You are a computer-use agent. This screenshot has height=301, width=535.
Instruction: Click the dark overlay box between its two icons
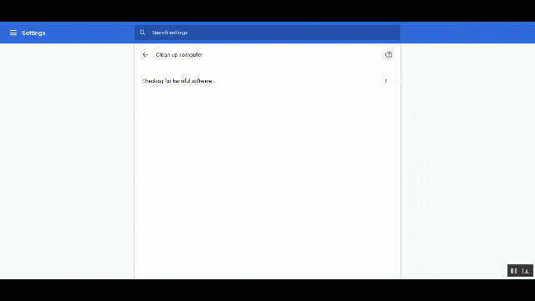point(520,271)
